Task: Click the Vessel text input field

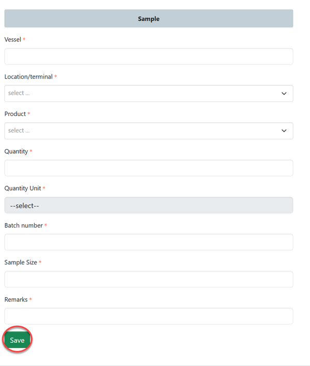Action: point(148,56)
